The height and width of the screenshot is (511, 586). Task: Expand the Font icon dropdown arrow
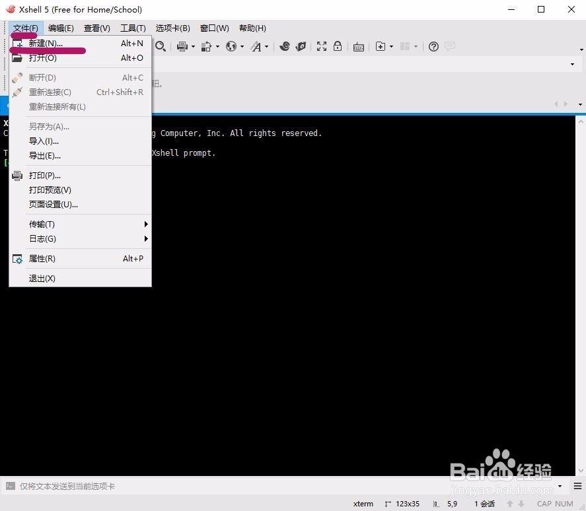[266, 47]
